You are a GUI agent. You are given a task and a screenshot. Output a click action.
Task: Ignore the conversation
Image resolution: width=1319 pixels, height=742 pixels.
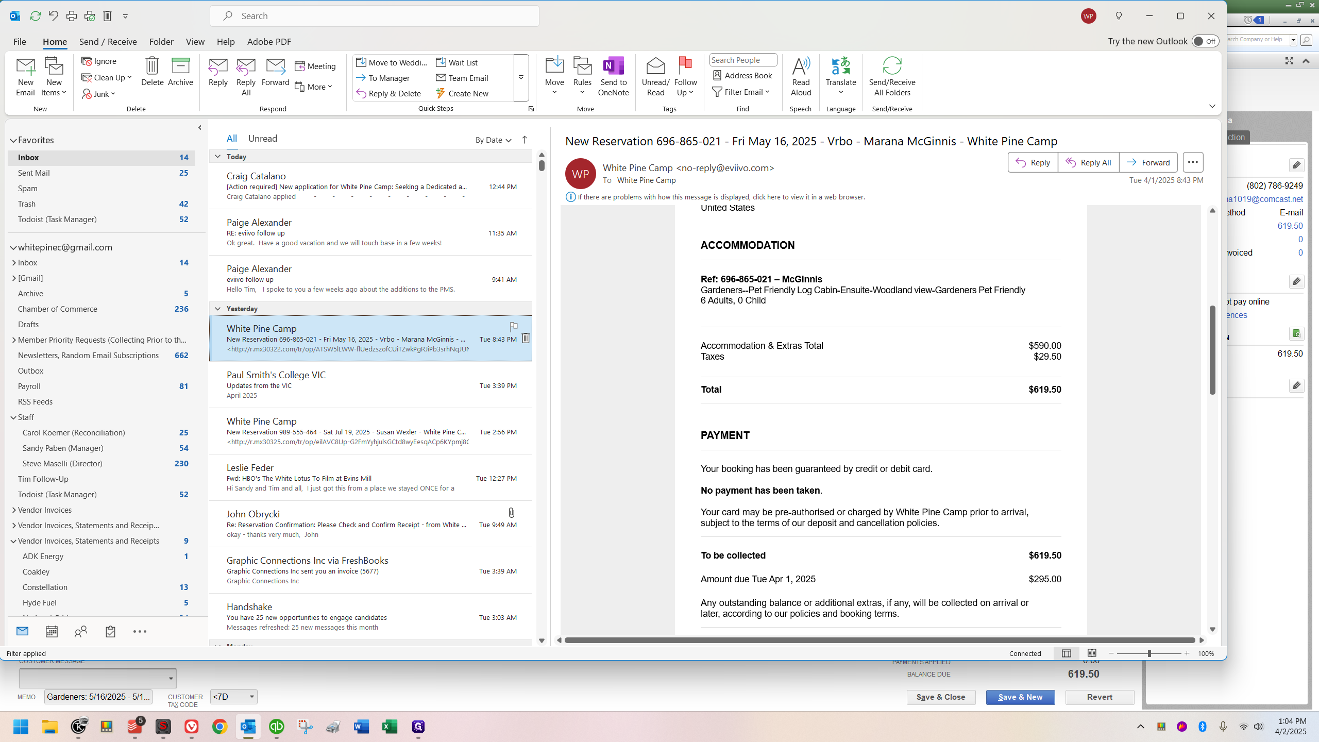[99, 61]
